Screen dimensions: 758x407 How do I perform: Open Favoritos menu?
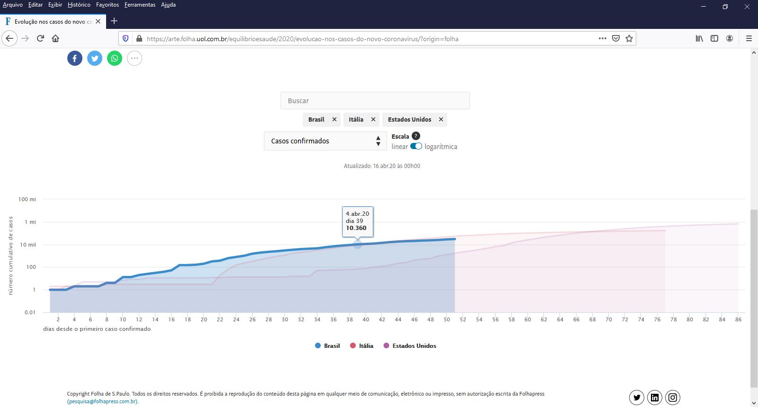coord(108,5)
